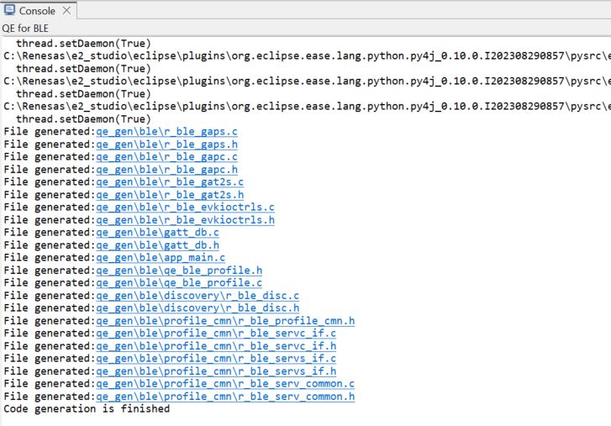Open generated file r_ble_gaps.c link

pyautogui.click(x=166, y=132)
